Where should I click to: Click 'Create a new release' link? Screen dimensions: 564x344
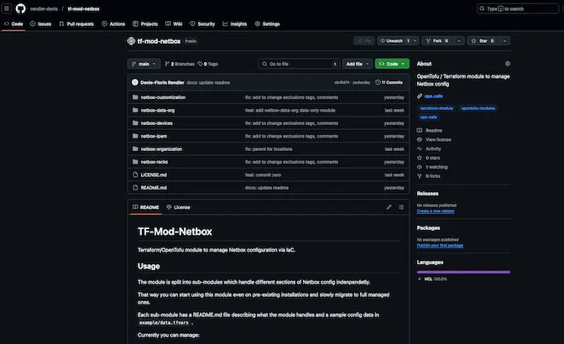click(436, 211)
